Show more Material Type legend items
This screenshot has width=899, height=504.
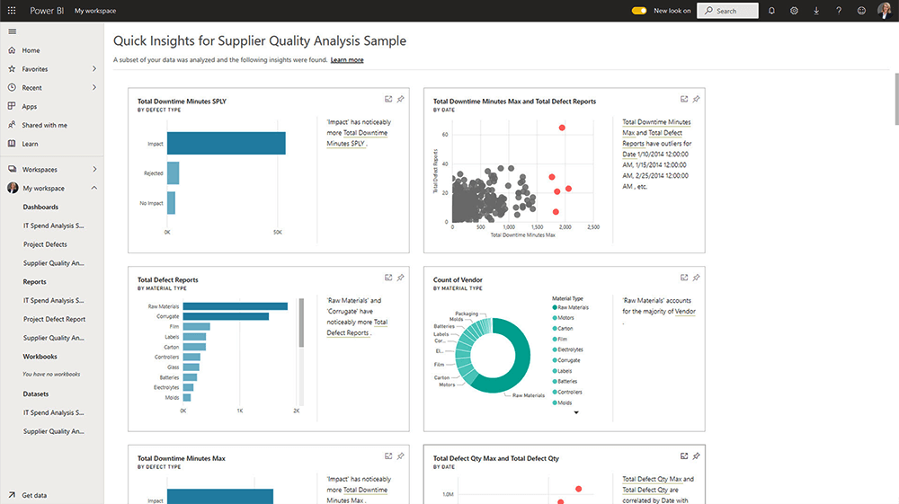[575, 413]
